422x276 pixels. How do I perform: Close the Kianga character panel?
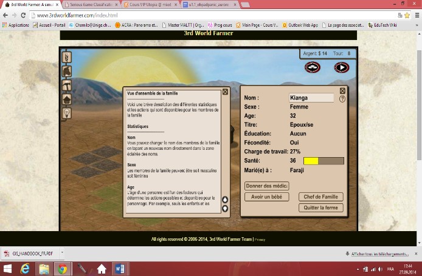(342, 91)
